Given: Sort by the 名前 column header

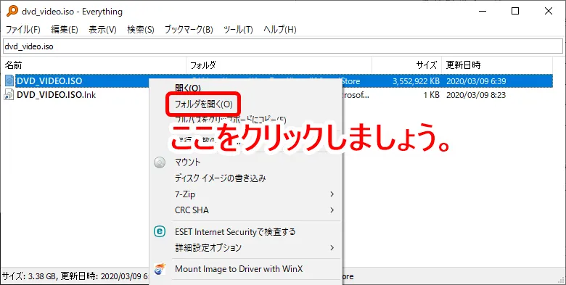Looking at the screenshot, I should 94,65.
